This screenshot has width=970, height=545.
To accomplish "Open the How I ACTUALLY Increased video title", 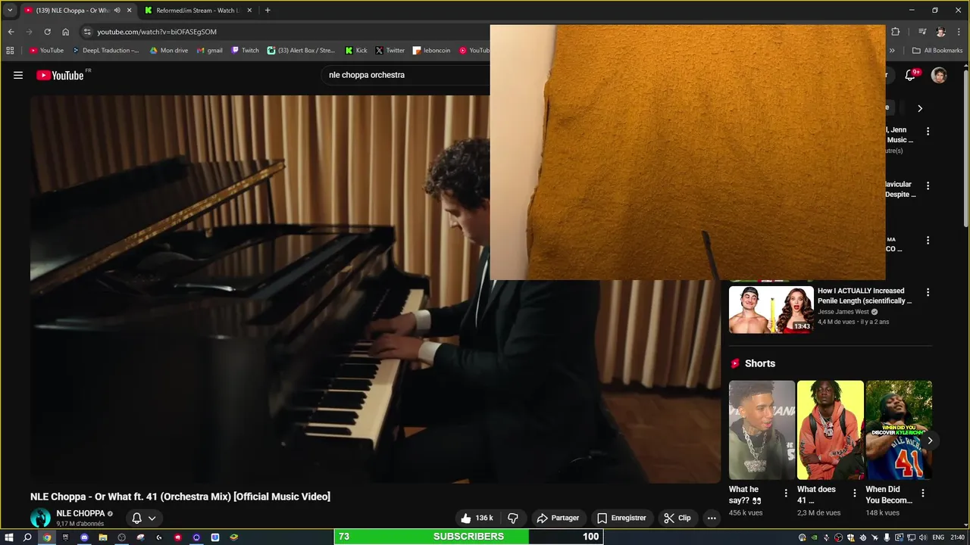I will pyautogui.click(x=865, y=295).
